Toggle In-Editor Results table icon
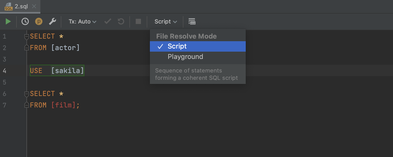This screenshot has width=393, height=157. tap(192, 21)
